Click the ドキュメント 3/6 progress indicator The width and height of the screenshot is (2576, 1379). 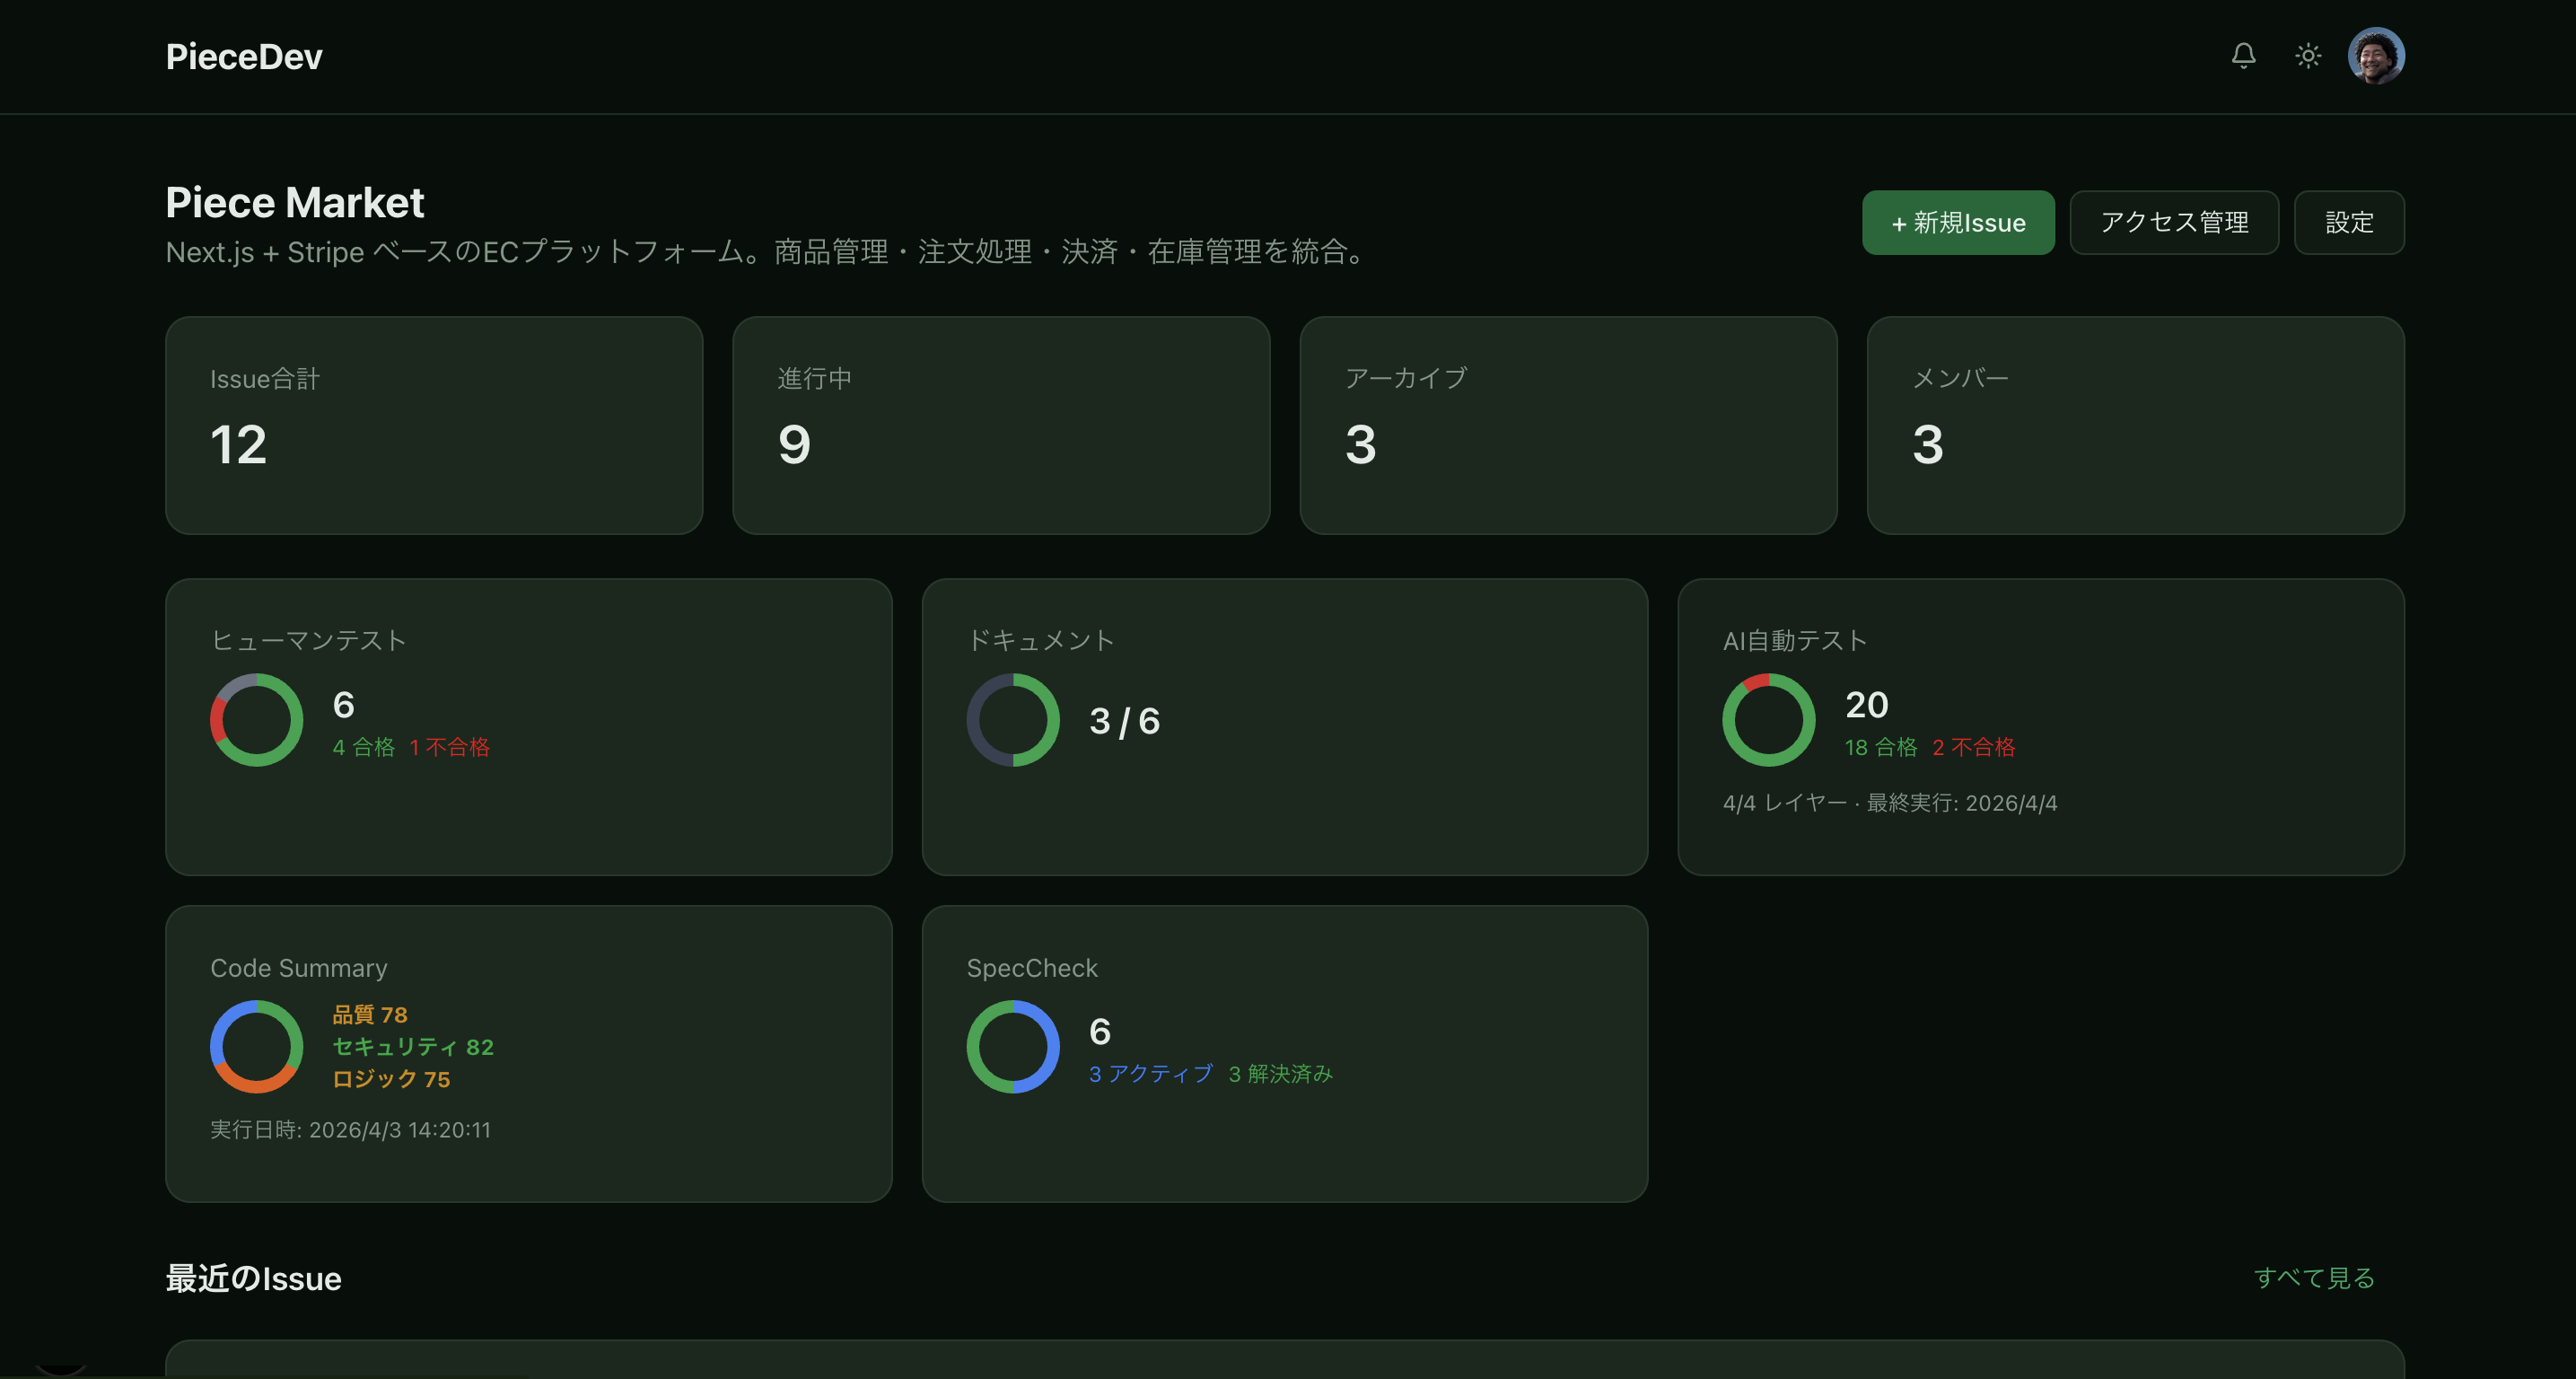(1124, 720)
